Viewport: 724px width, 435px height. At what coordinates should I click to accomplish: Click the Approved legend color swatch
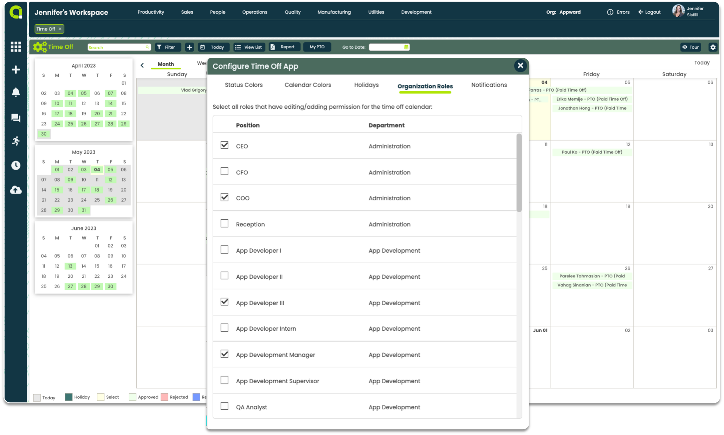click(132, 397)
